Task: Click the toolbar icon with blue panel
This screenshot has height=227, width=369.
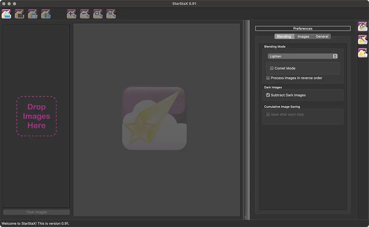Action: click(46, 14)
